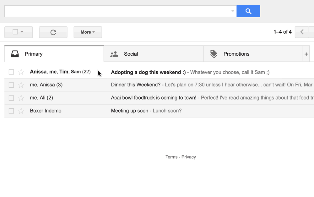Switch to the Social tab
The image size is (314, 197).
pyautogui.click(x=131, y=54)
